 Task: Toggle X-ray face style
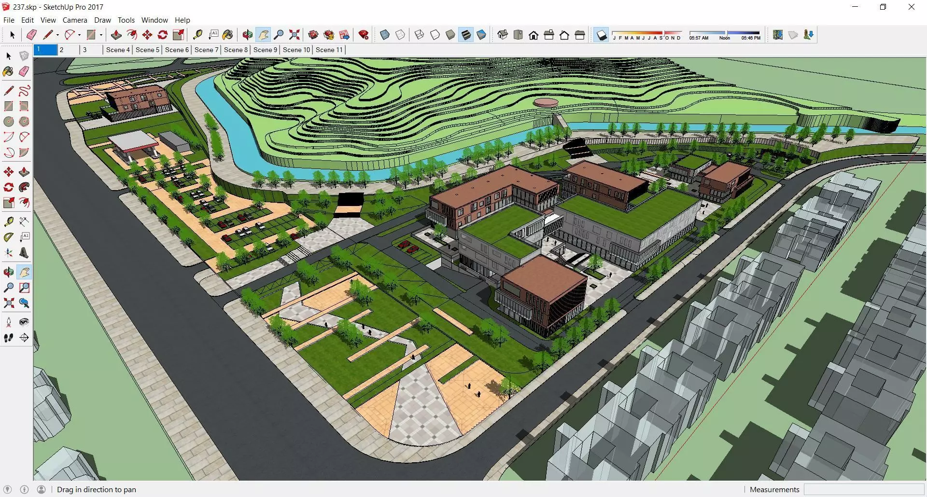pos(385,35)
